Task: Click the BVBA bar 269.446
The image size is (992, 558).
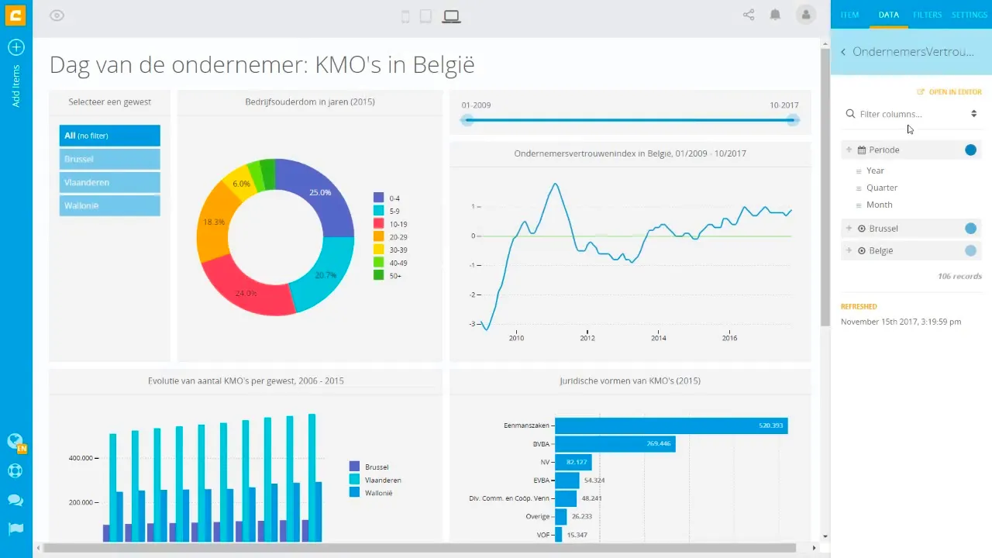Action: [615, 444]
